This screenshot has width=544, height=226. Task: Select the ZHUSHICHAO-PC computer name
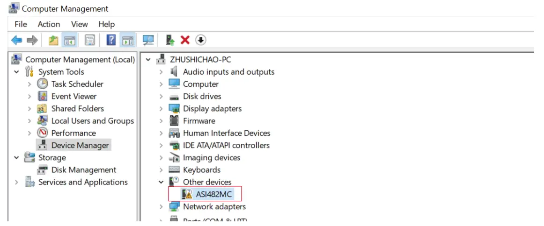point(200,59)
